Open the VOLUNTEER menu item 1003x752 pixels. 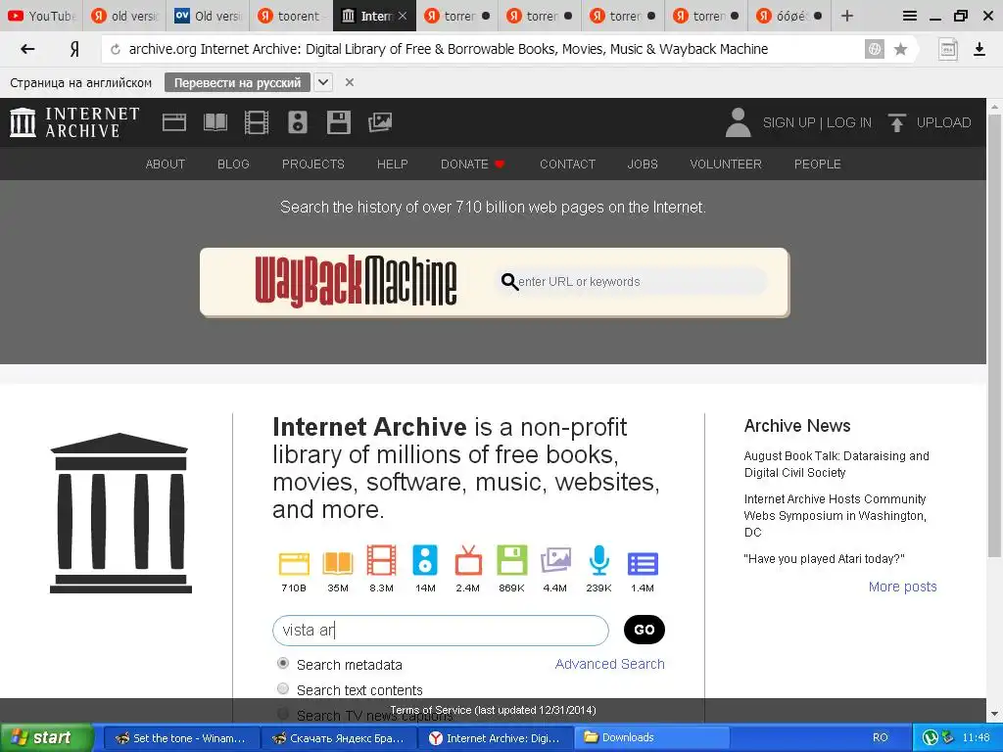(x=726, y=164)
